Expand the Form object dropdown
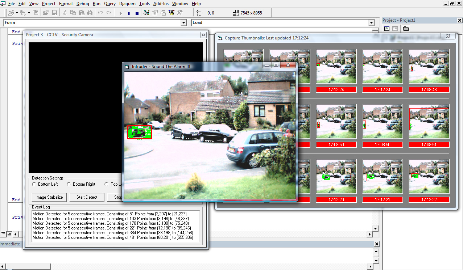This screenshot has width=463, height=270. coord(183,23)
